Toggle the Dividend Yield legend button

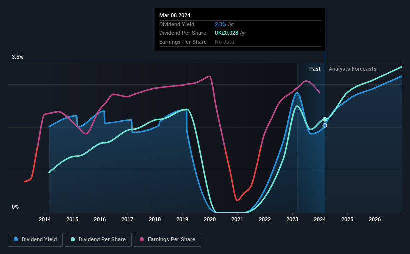(x=35, y=240)
